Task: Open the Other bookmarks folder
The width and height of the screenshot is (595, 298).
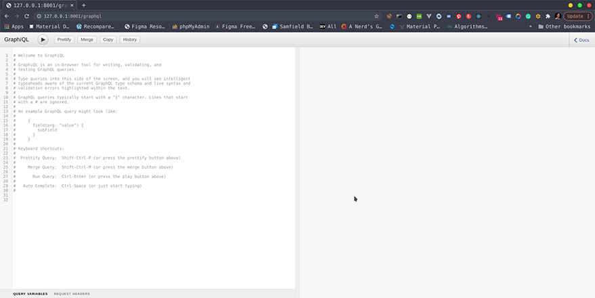Action: tap(565, 26)
